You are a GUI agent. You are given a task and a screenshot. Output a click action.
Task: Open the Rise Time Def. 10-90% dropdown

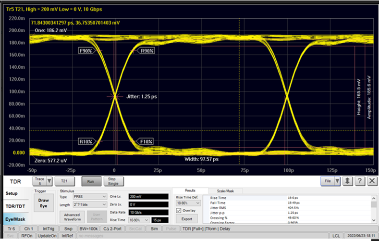click(188, 203)
